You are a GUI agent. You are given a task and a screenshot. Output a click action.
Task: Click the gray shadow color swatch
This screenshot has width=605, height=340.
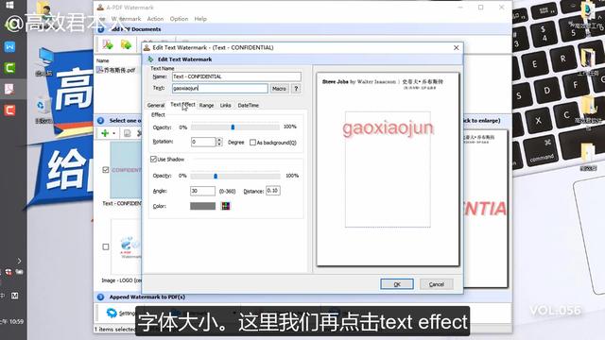coord(202,206)
